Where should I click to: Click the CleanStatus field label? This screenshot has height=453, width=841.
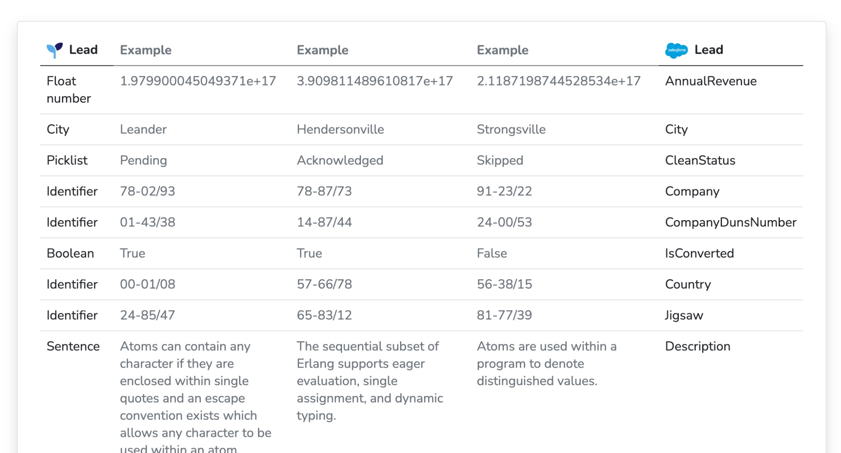pyautogui.click(x=700, y=161)
